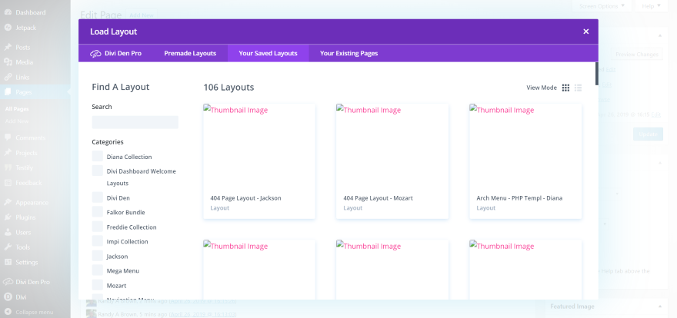
Task: Open the Help dropdown tab
Action: (652, 6)
